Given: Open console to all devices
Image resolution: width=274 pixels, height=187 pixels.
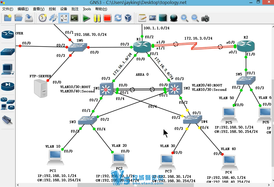Looking at the screenshot, I should [75, 18].
